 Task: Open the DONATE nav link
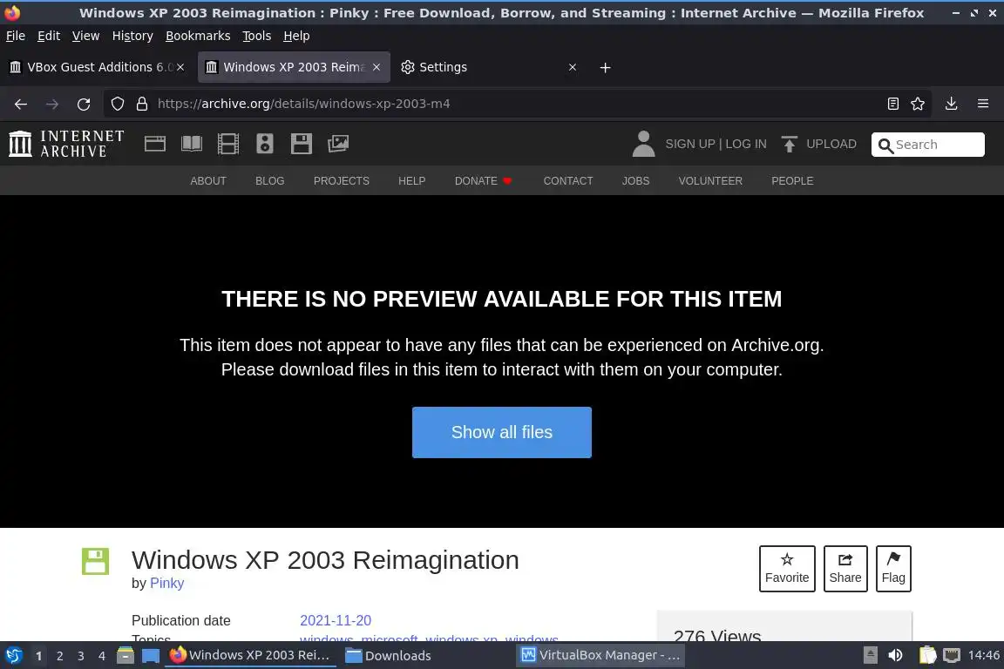tap(484, 181)
